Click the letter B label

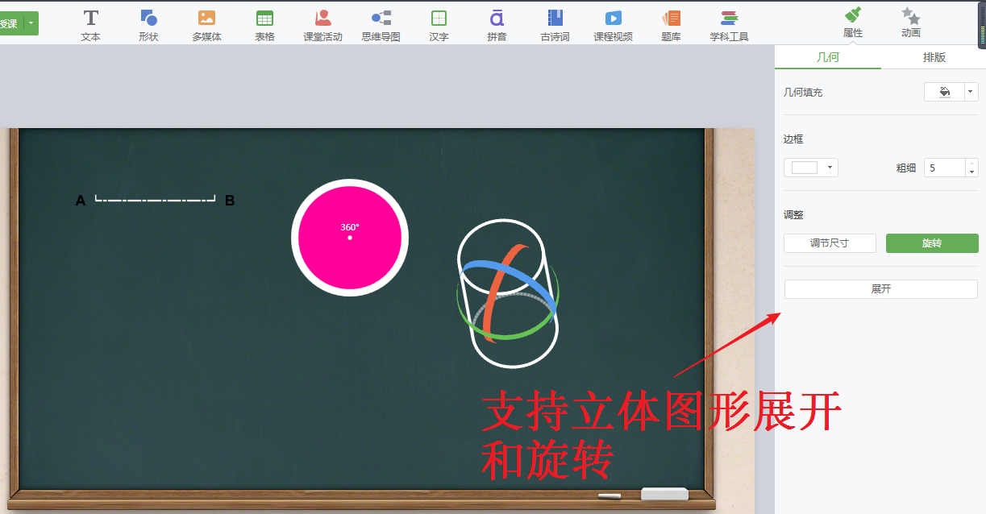(230, 201)
